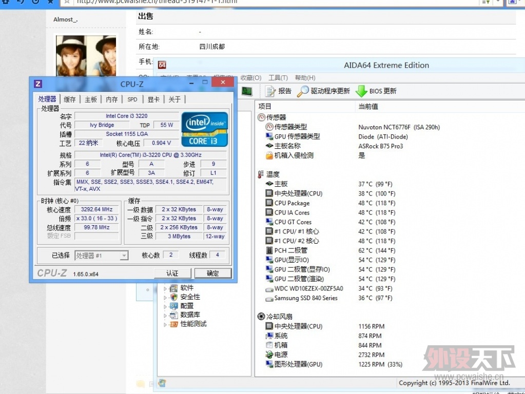This screenshot has width=525, height=394.
Task: Click the CPU-Z title bar Z icon
Action: [38, 84]
